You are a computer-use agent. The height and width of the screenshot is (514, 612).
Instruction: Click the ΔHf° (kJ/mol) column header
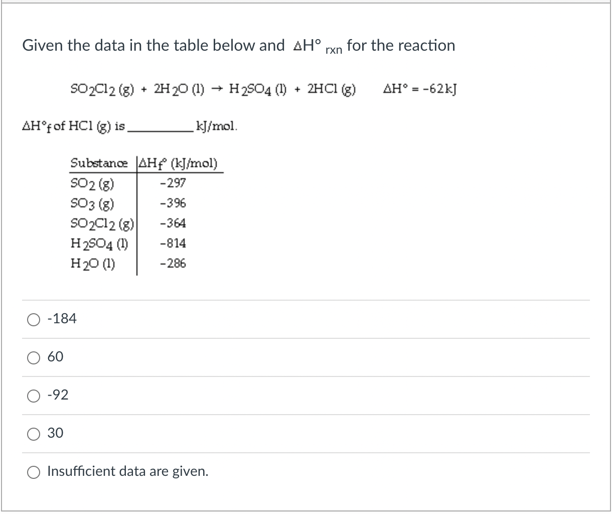pyautogui.click(x=179, y=162)
